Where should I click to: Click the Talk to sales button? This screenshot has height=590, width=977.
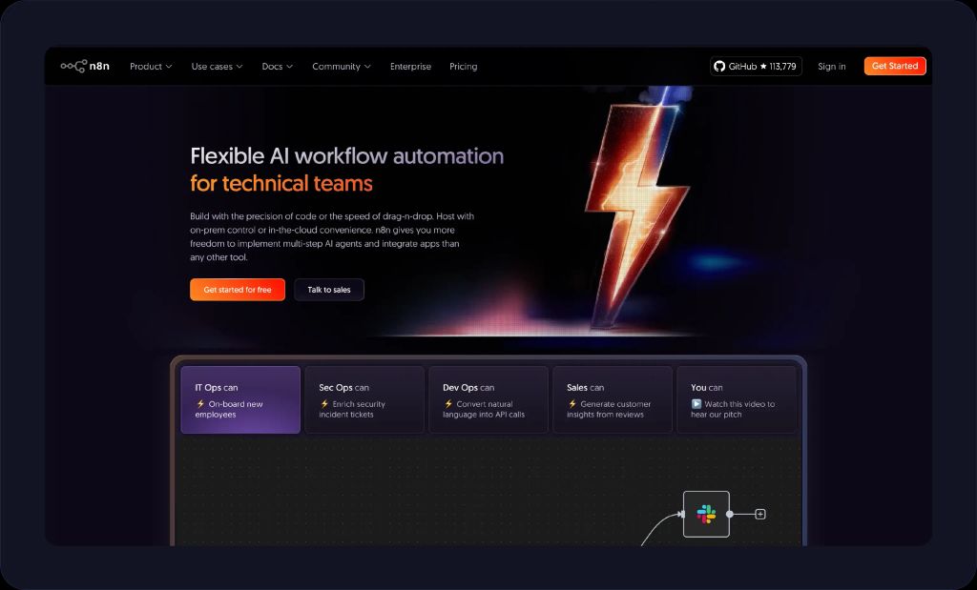[x=329, y=290]
